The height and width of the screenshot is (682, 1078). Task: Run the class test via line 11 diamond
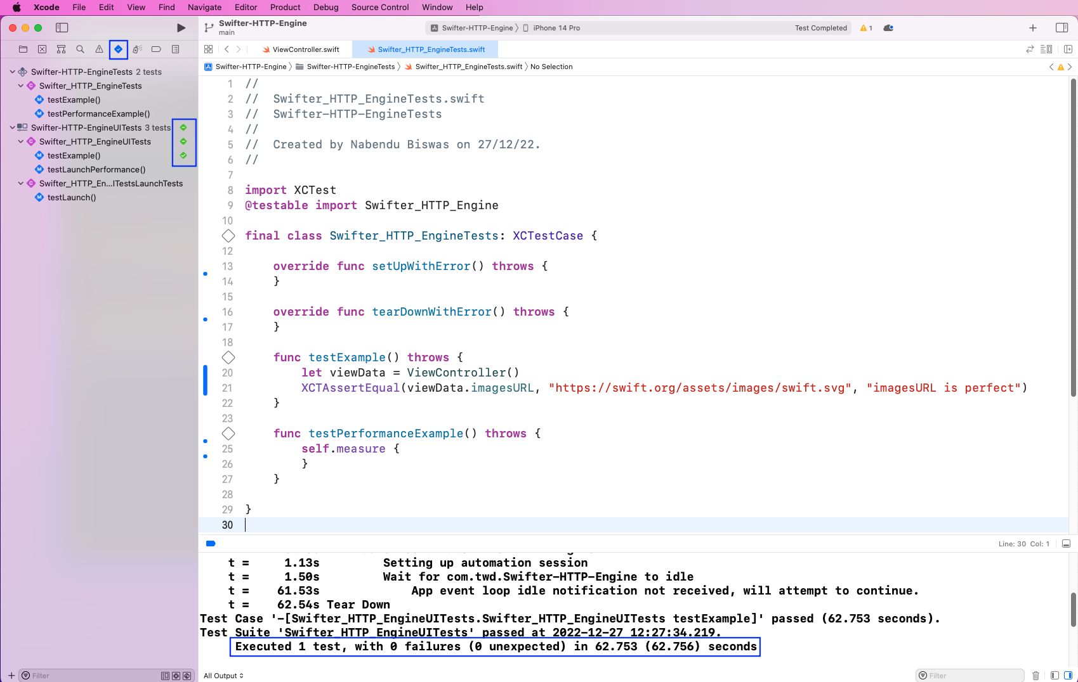point(228,236)
